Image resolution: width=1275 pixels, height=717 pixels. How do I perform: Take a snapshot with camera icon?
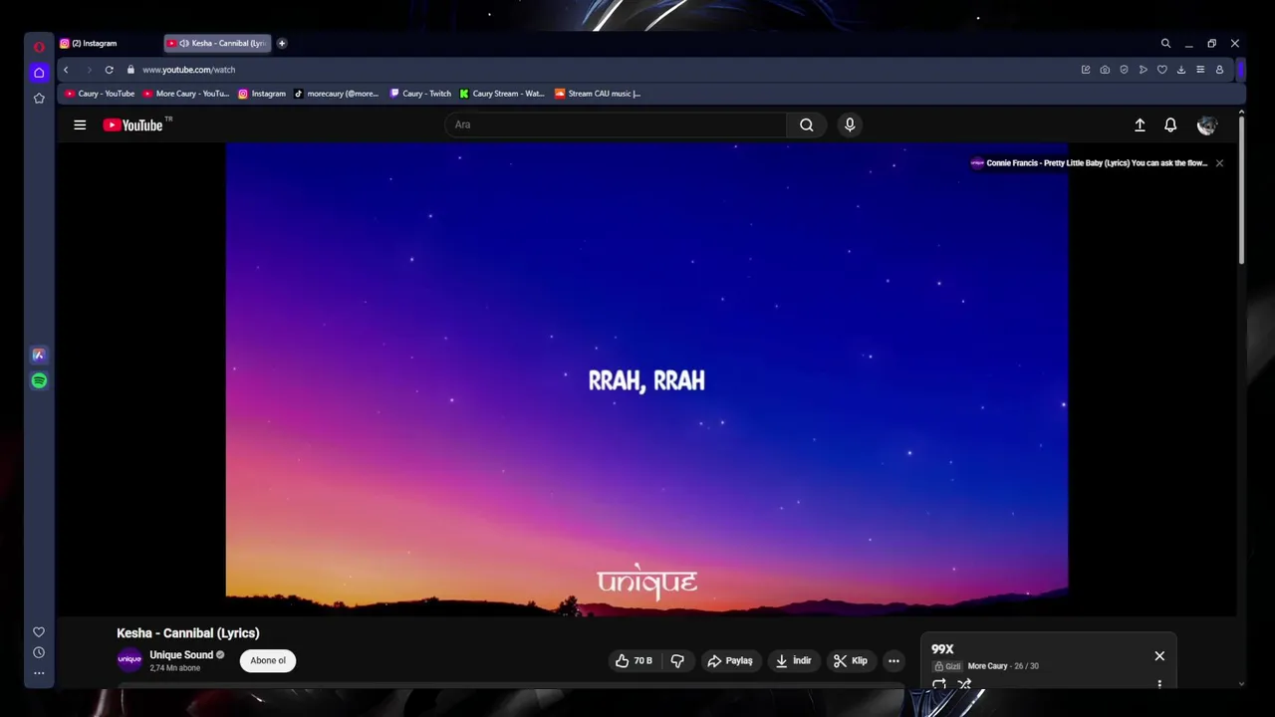click(1105, 70)
